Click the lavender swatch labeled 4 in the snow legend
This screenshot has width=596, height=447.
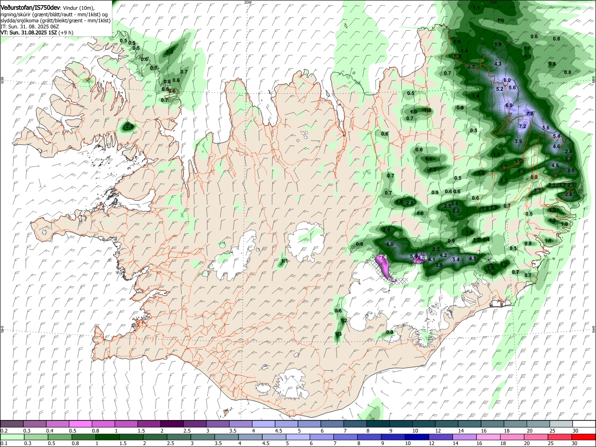[264, 424]
